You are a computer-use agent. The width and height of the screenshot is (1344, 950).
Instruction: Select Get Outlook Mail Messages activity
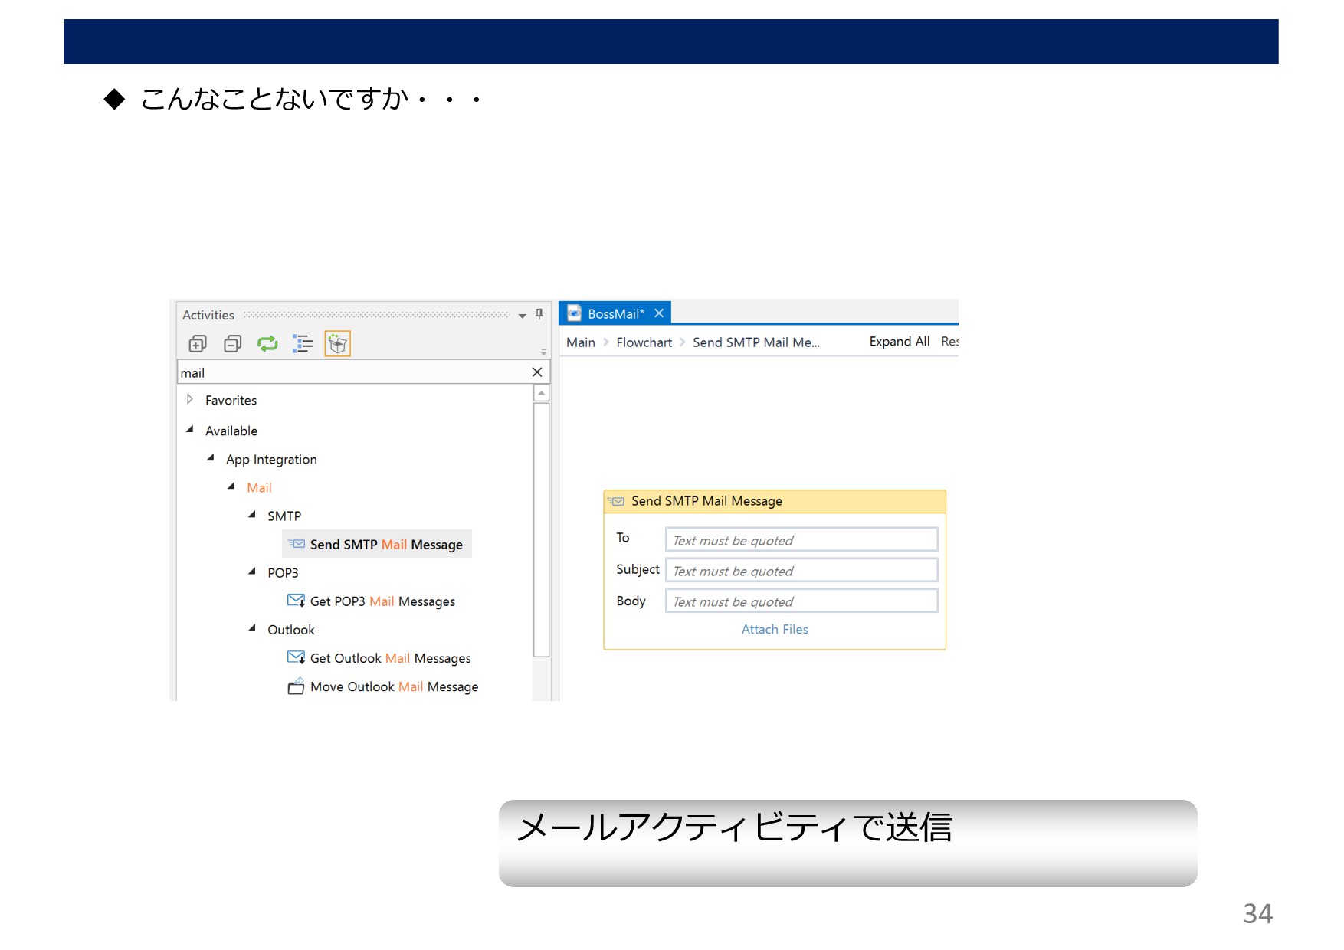[x=379, y=658]
